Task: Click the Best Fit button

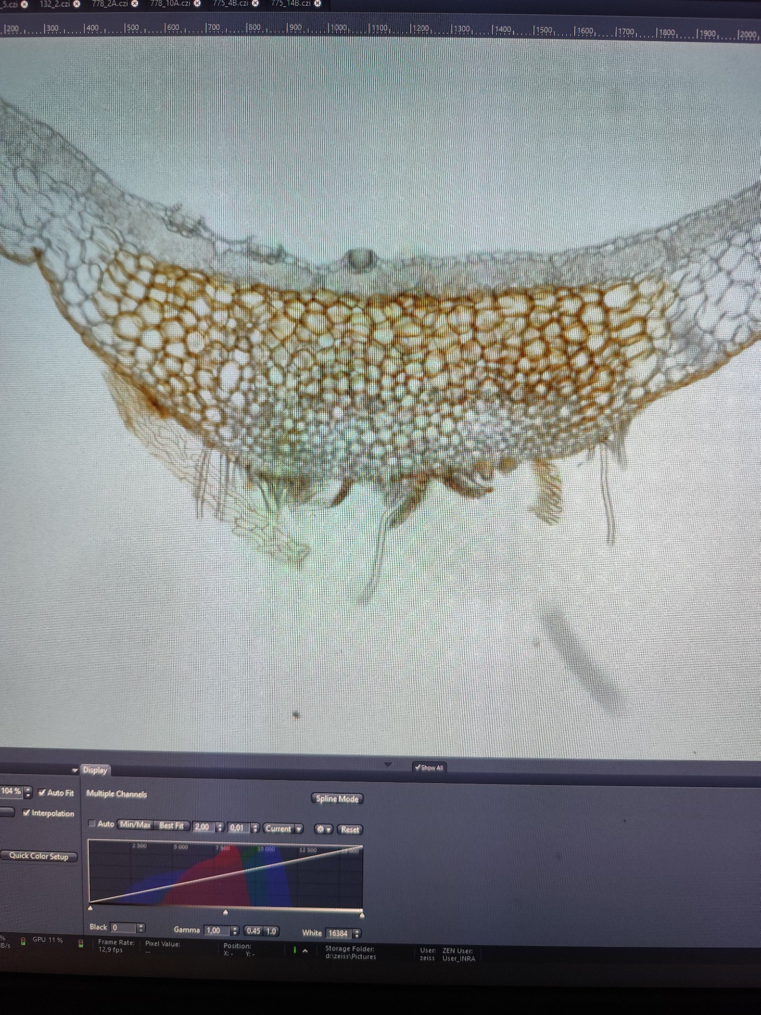Action: (x=171, y=826)
